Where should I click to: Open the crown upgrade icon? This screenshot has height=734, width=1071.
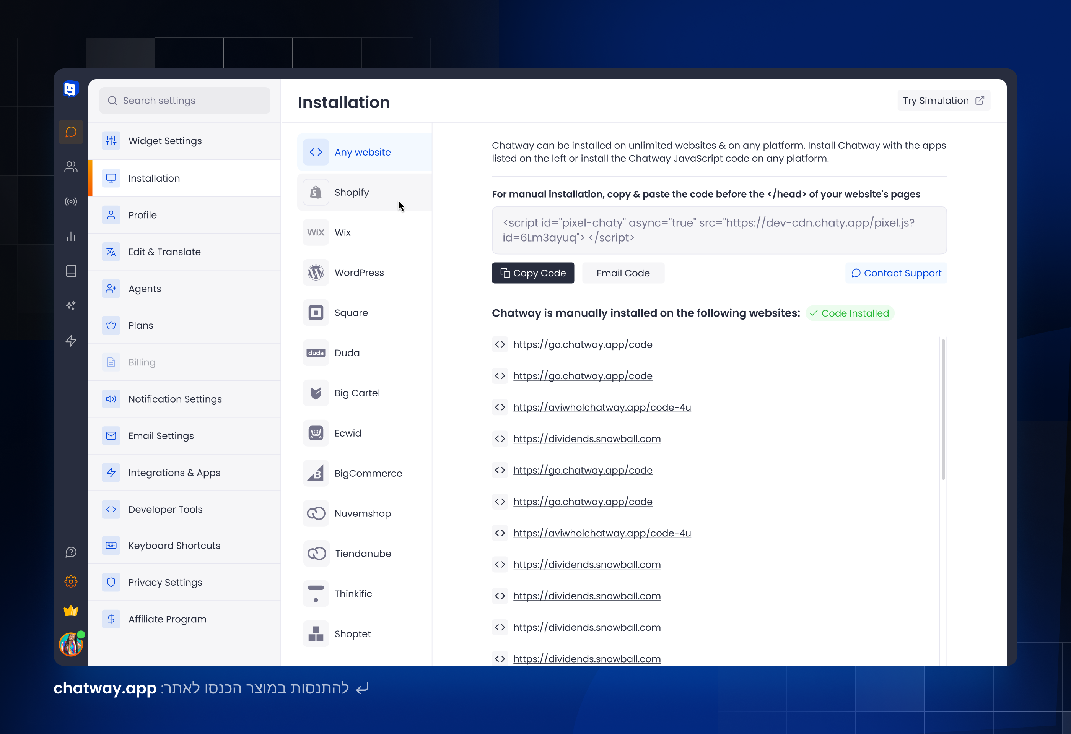click(x=70, y=611)
